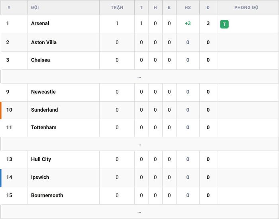Click the PHONG ĐỘ column header
279x219 pixels.
coord(246,8)
